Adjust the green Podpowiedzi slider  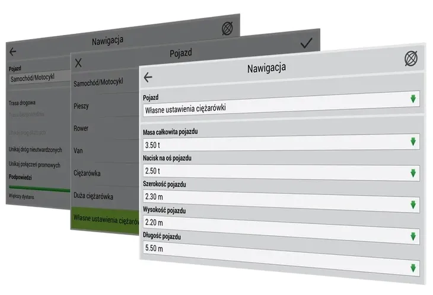coord(40,188)
